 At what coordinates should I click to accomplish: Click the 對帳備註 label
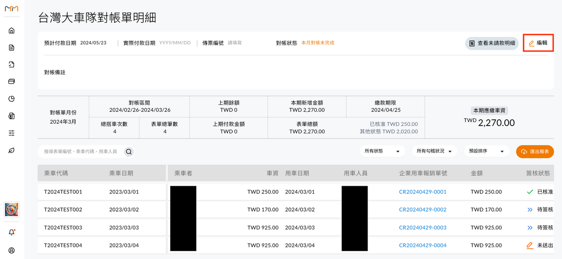tap(54, 72)
